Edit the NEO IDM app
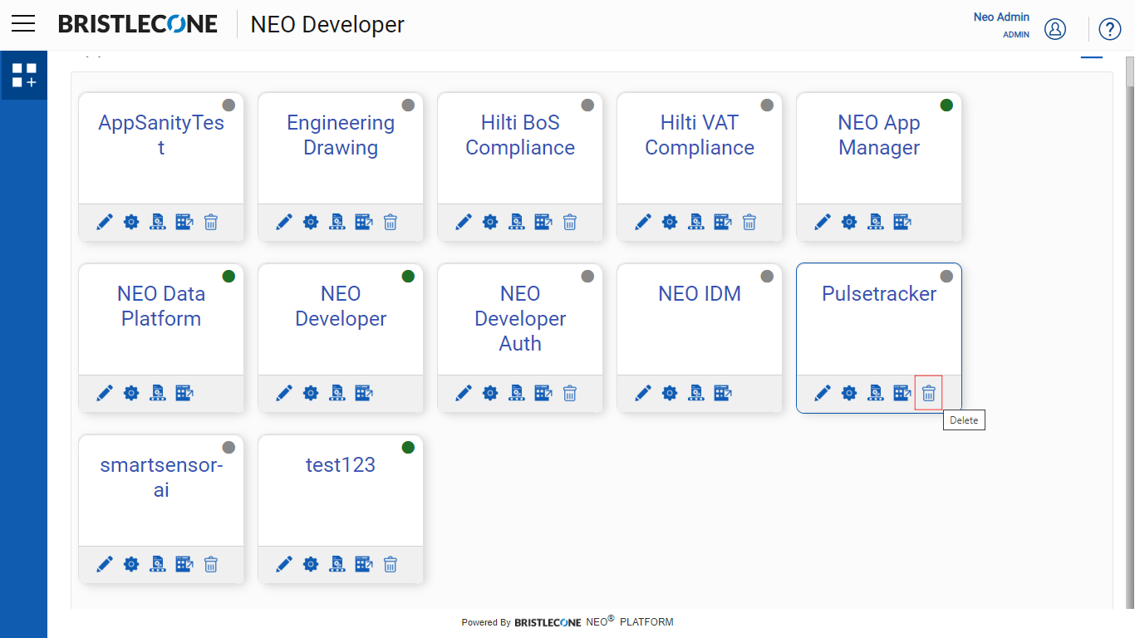The height and width of the screenshot is (638, 1135). 643,393
